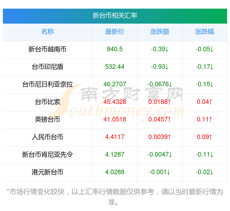Viewport: 230px width, 211px height.
Task: Select the 台币尼日利亚奈拉 row name
Action: click(47, 84)
